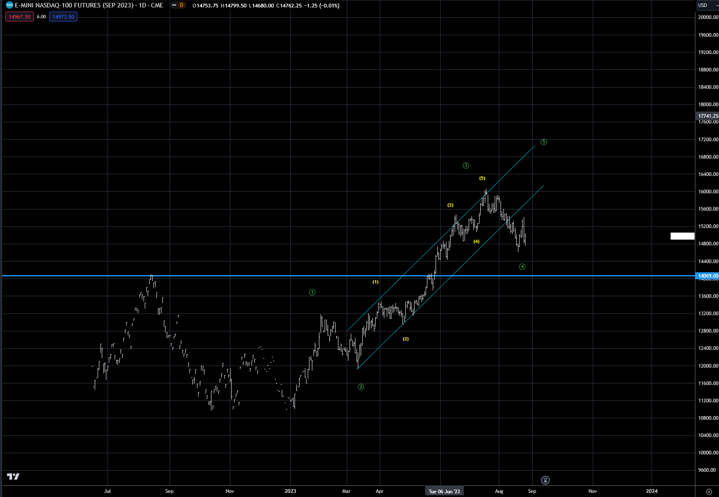Viewport: 719px width, 497px height.
Task: Open chart settings gear on the time axis
Action: click(709, 491)
